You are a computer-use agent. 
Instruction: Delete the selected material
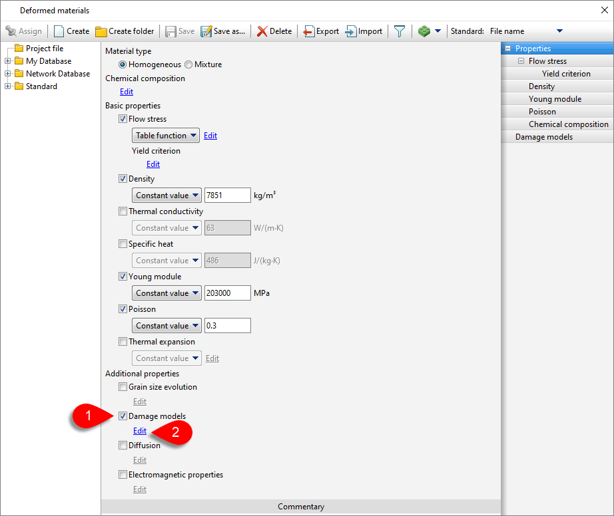tap(274, 31)
